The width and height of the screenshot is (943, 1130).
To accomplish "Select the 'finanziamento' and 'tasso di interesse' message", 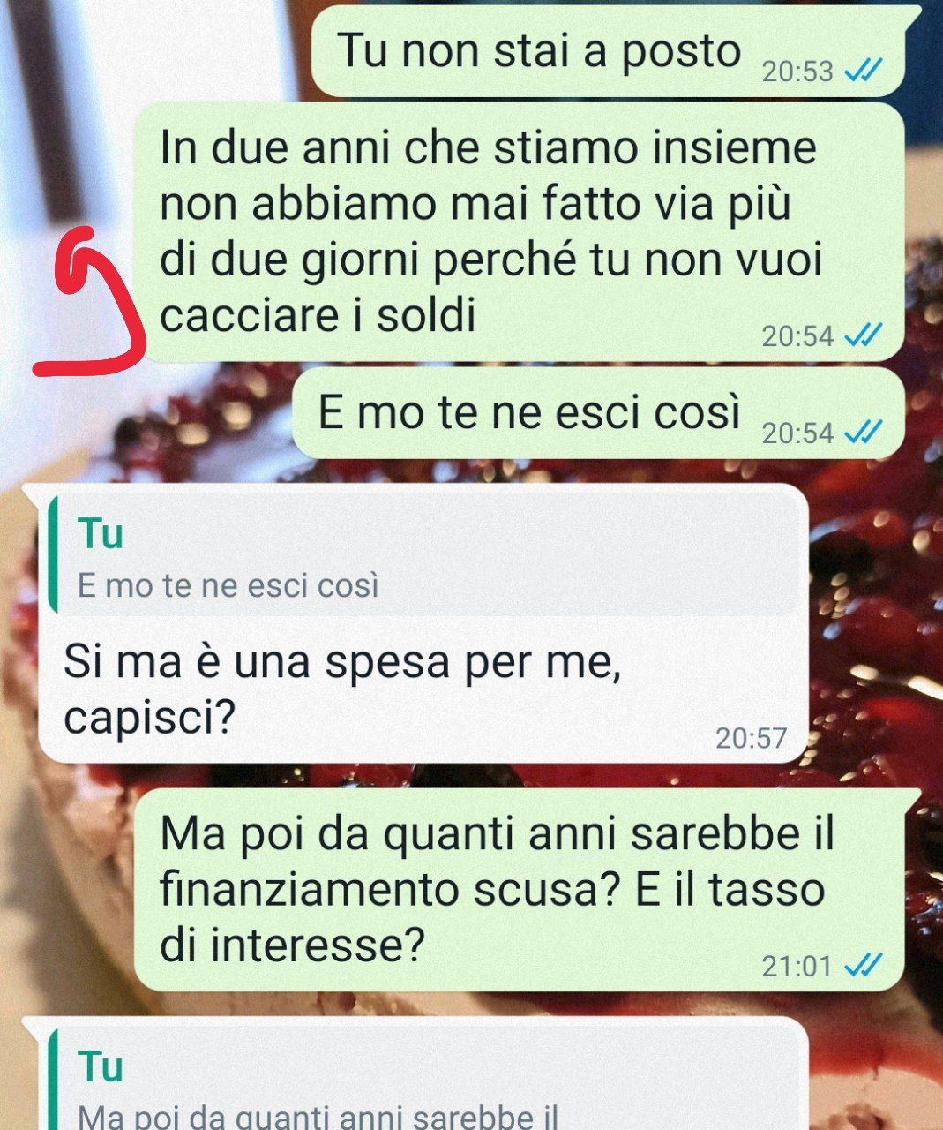I will tap(520, 889).
